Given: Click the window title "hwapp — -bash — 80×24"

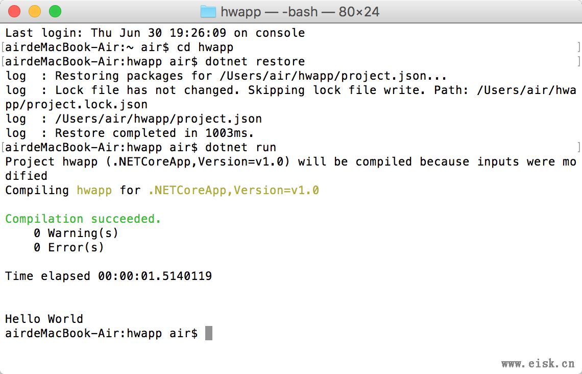Looking at the screenshot, I should point(300,11).
